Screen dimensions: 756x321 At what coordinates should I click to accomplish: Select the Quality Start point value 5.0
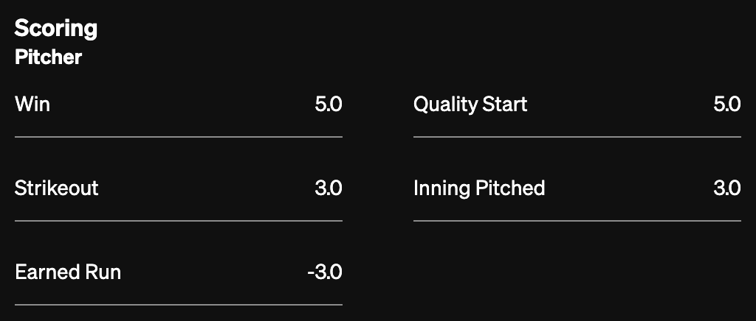click(727, 104)
